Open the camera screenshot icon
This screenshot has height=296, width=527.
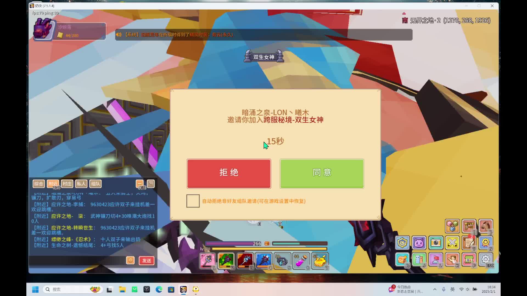(436, 243)
